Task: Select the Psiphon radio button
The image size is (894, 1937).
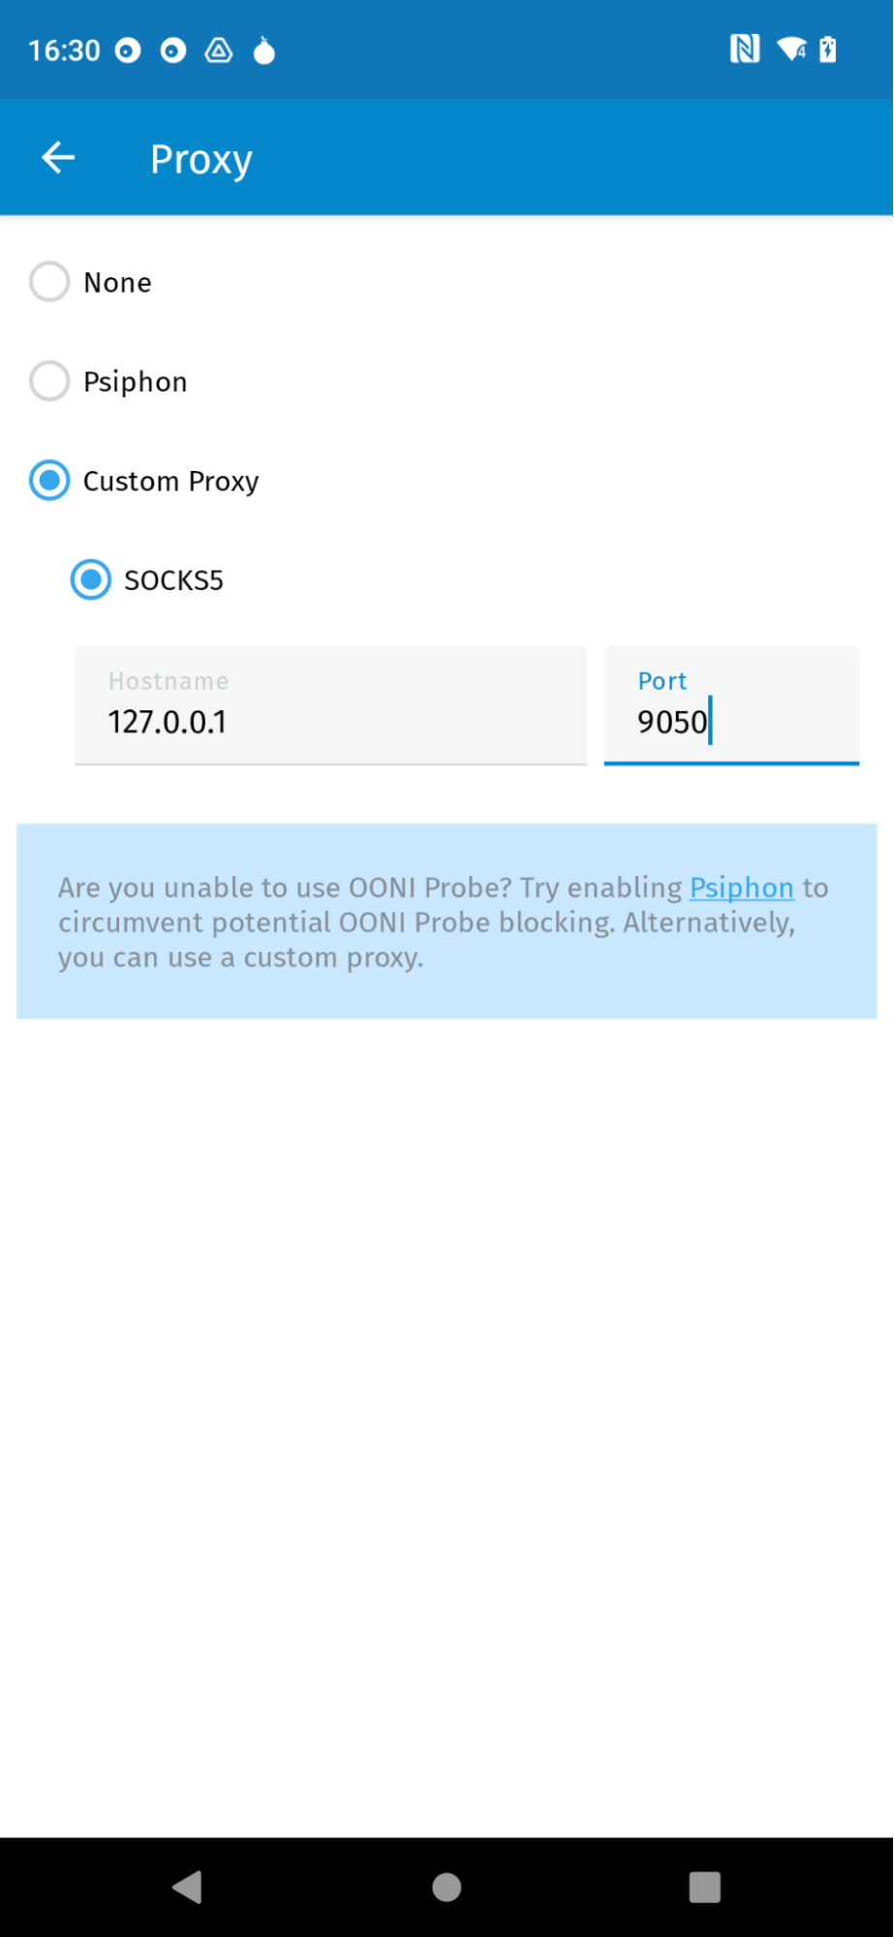Action: tap(49, 381)
